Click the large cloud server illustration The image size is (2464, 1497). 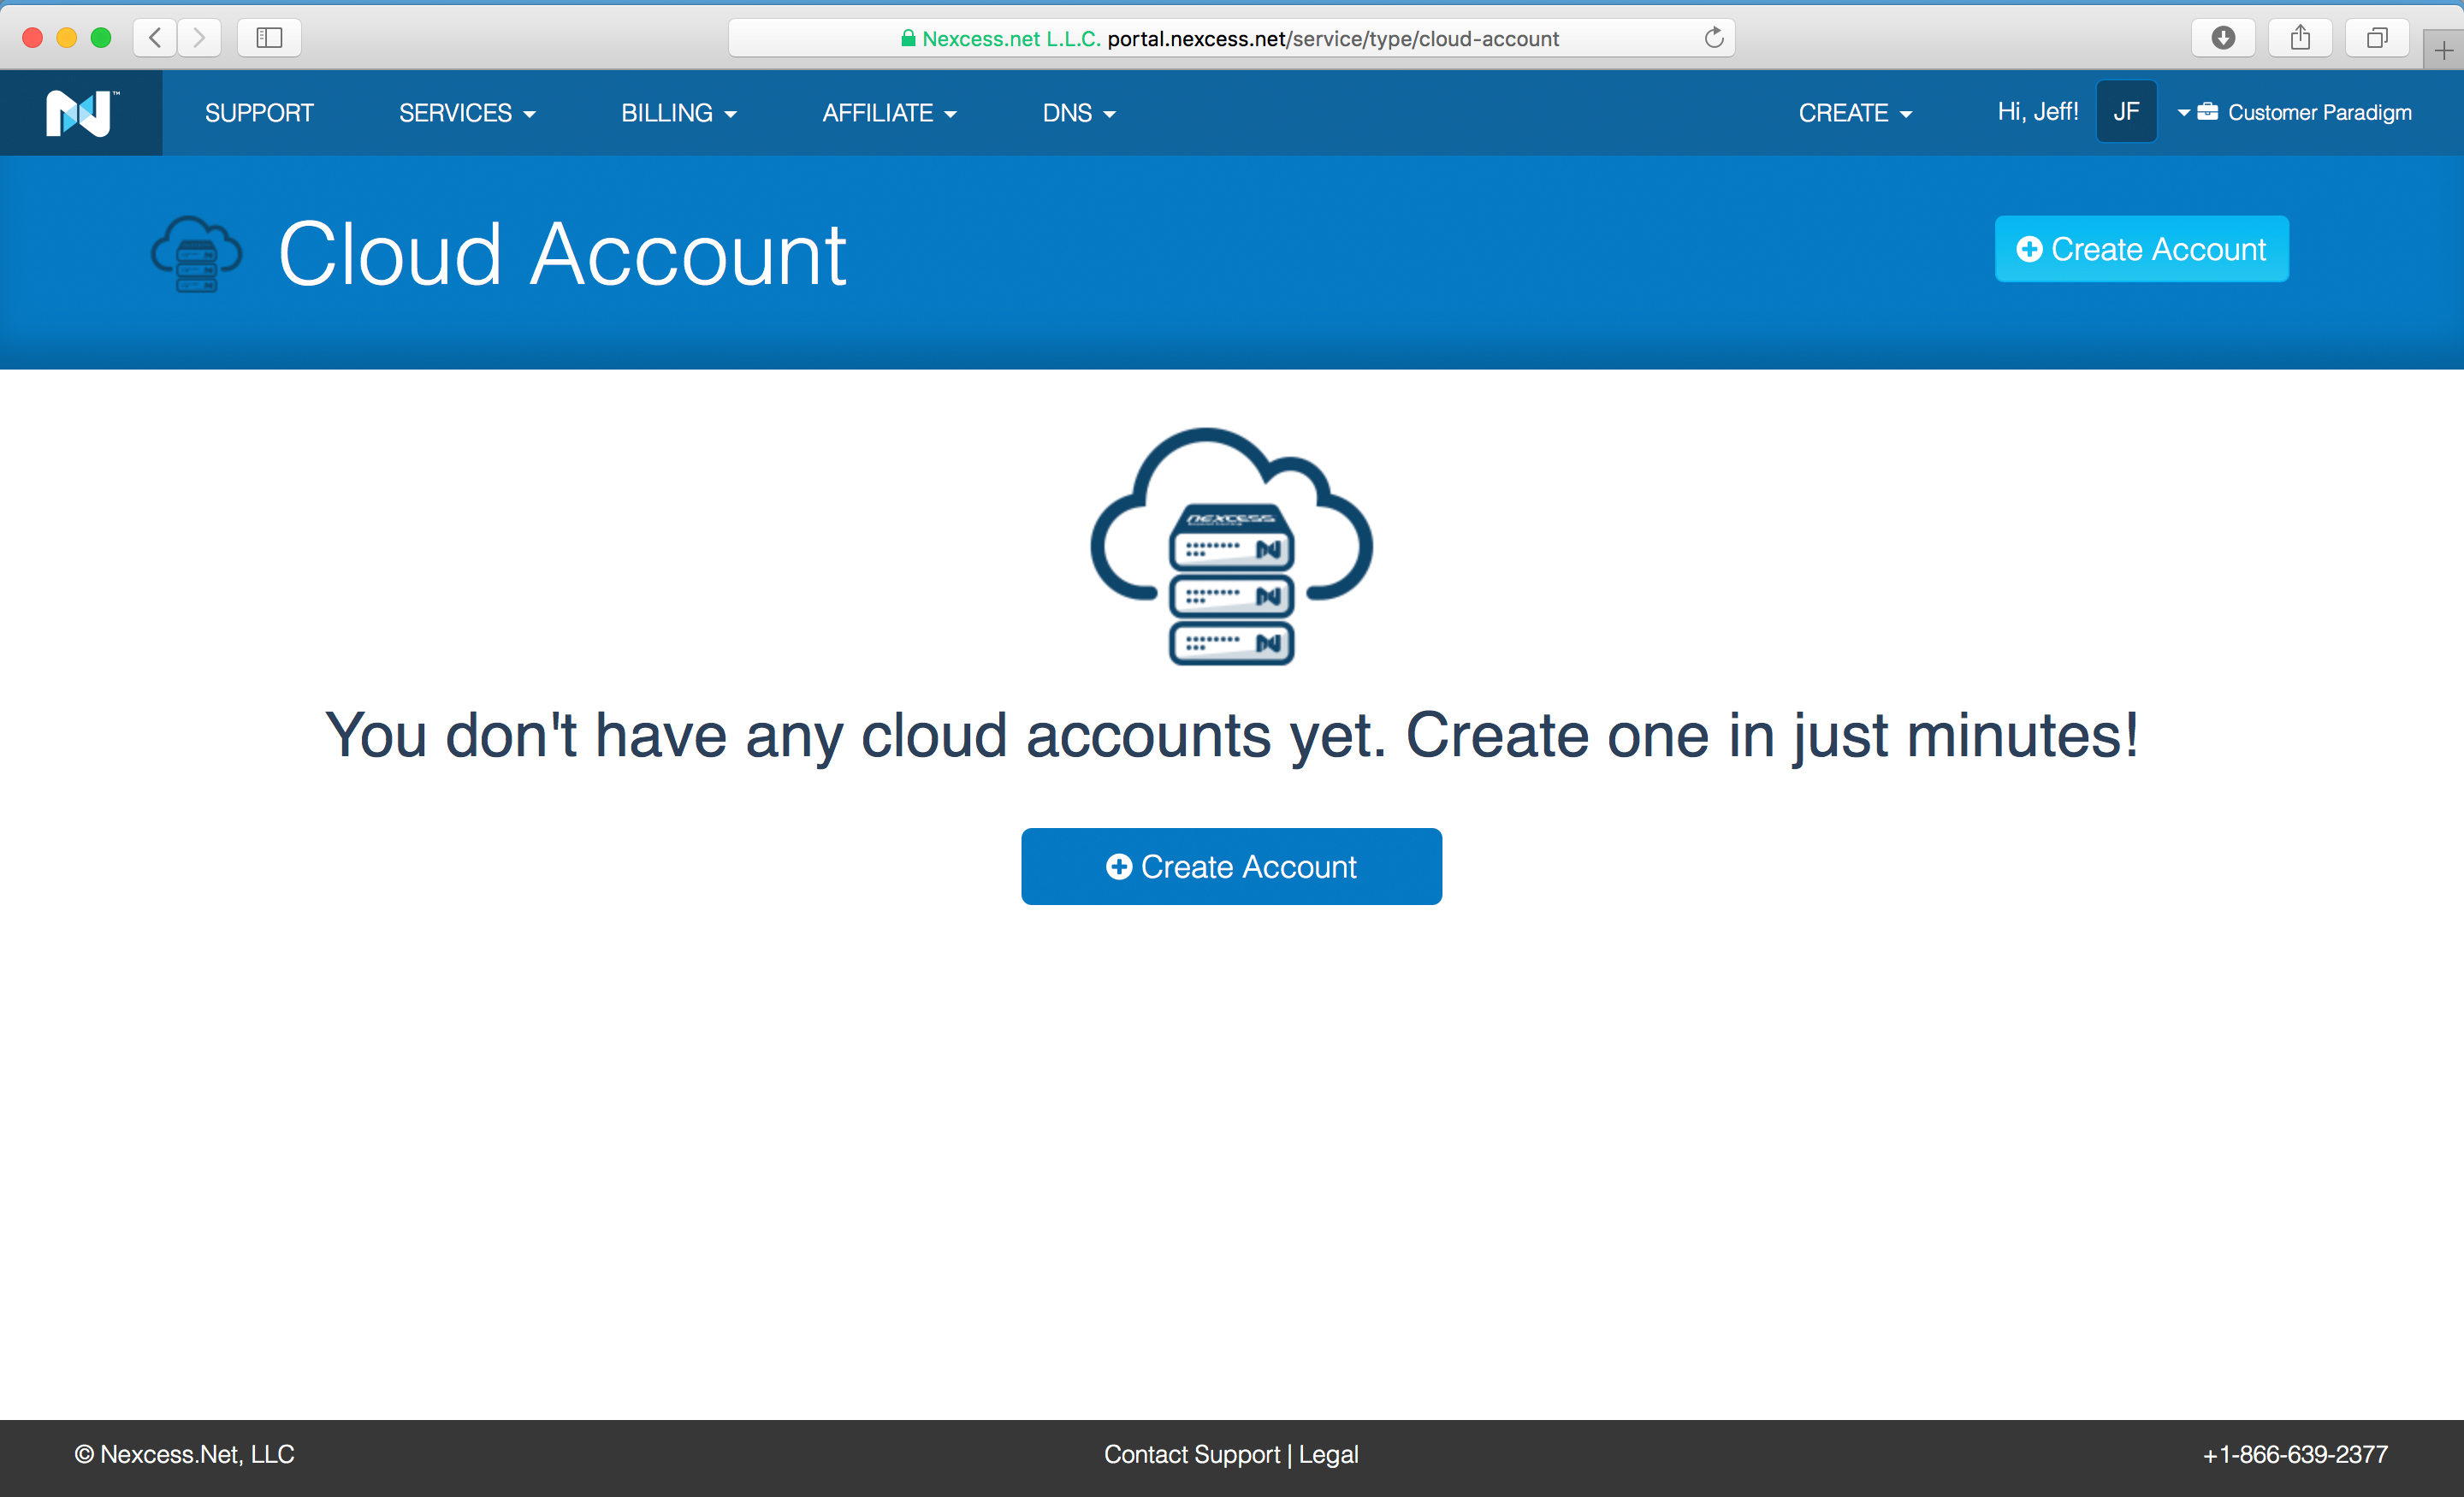(1231, 546)
